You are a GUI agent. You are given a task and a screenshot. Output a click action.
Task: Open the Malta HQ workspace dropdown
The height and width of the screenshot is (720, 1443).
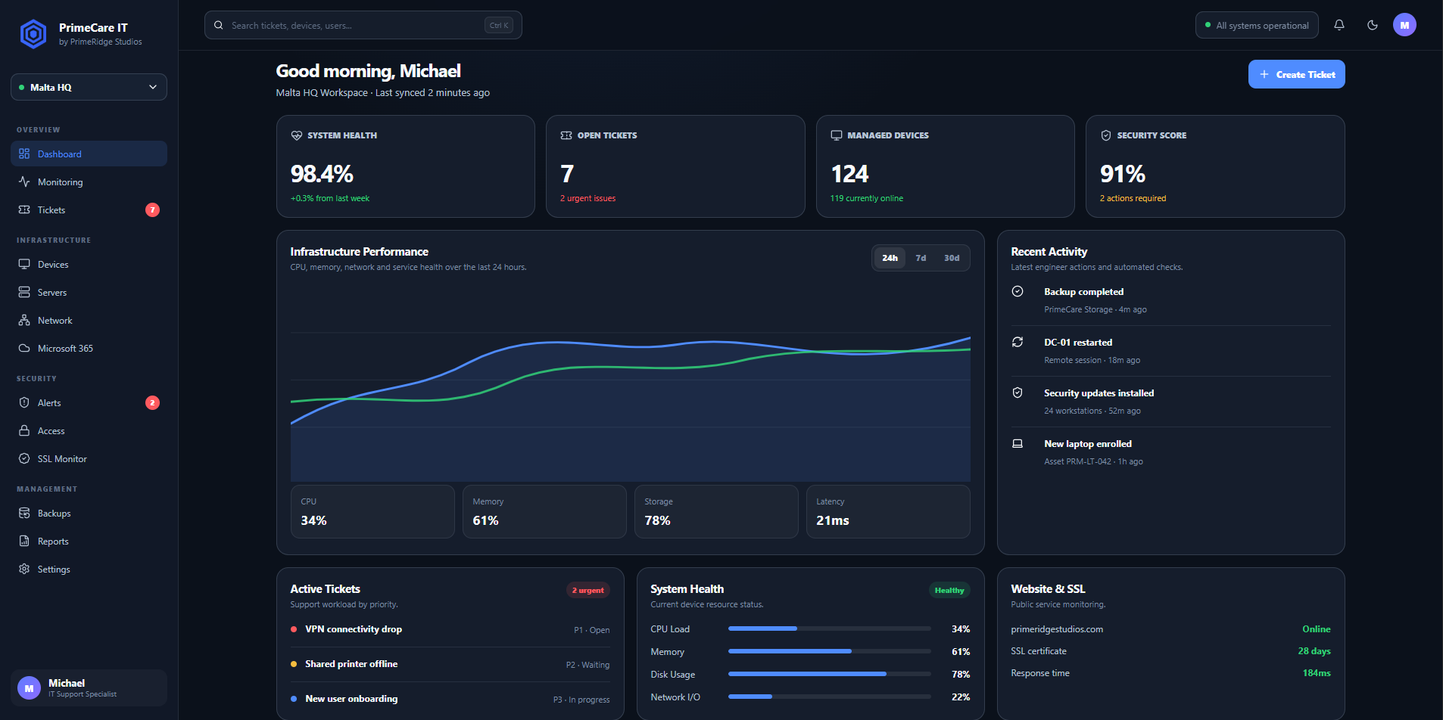(x=89, y=87)
